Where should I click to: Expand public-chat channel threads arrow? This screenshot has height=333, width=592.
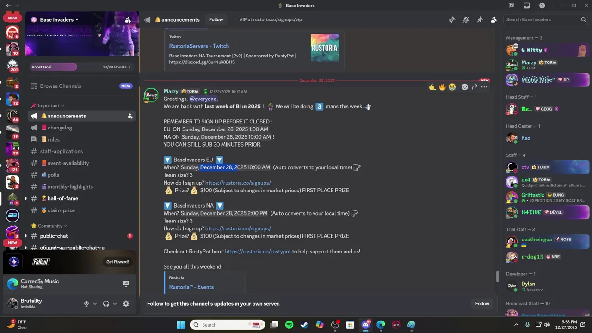coord(26,236)
